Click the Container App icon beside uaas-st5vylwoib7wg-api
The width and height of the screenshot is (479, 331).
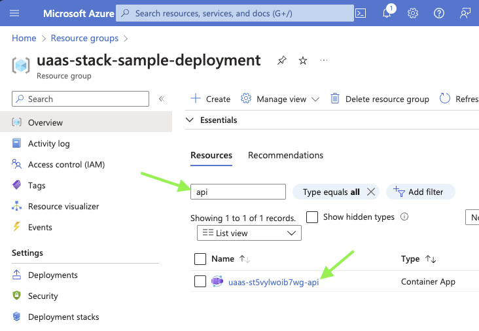[x=217, y=281]
